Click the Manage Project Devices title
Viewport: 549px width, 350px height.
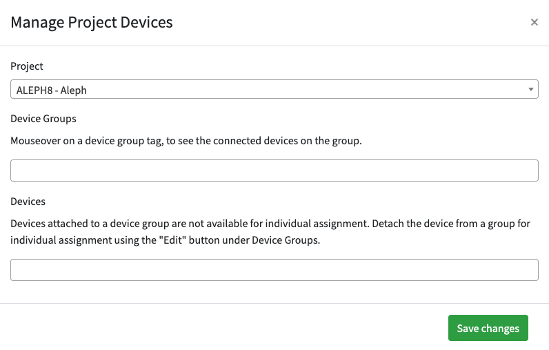(x=92, y=22)
